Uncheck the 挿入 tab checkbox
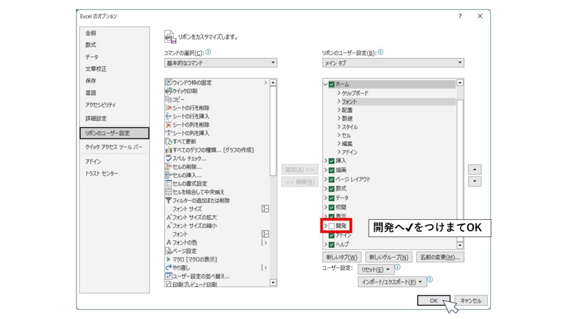Screen dimensions: 567x319 click(x=332, y=161)
